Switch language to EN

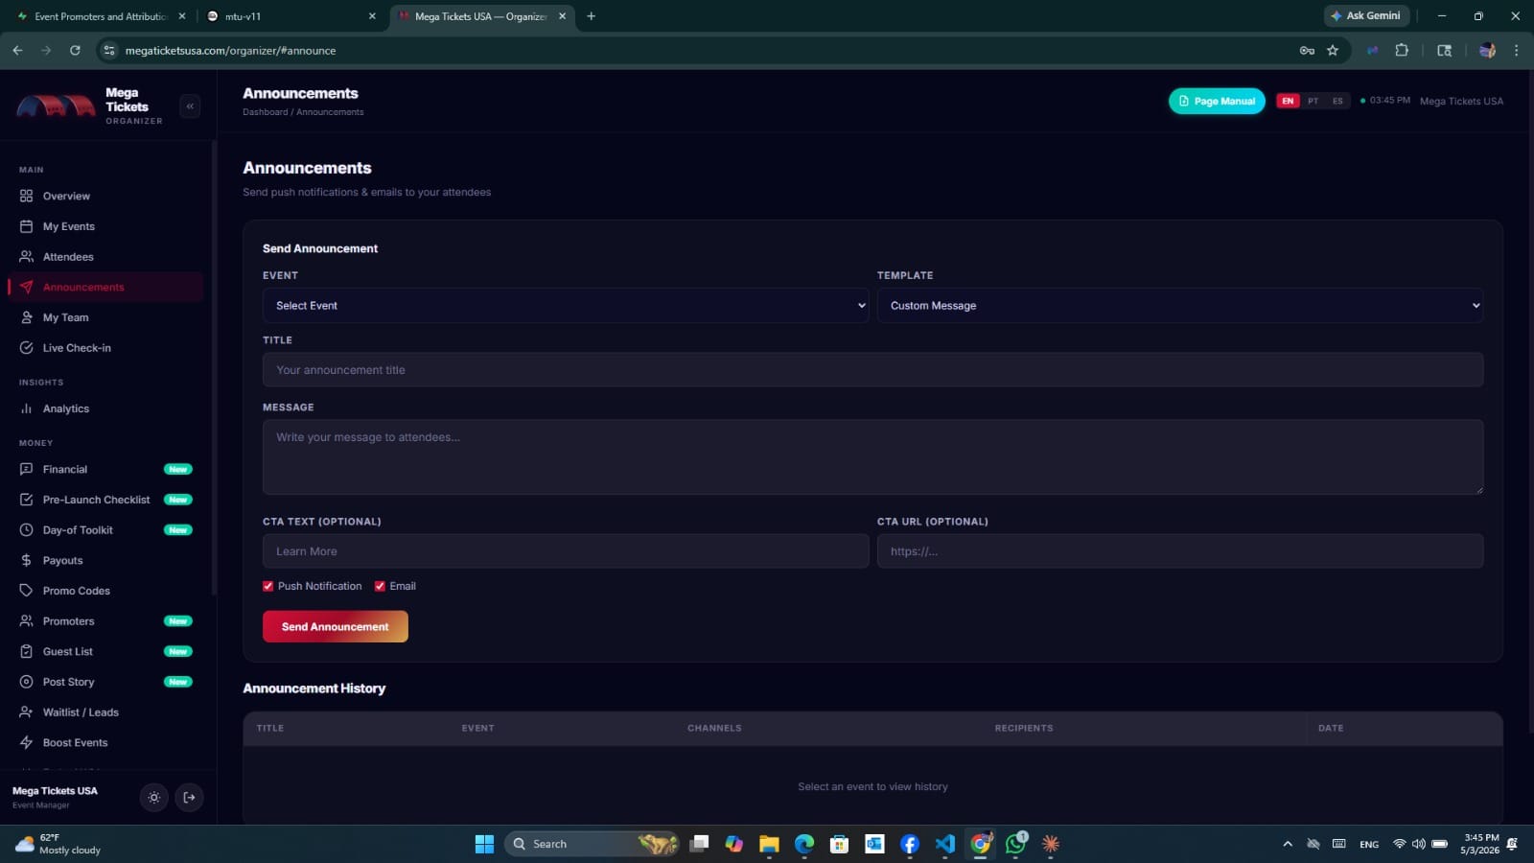1288,101
